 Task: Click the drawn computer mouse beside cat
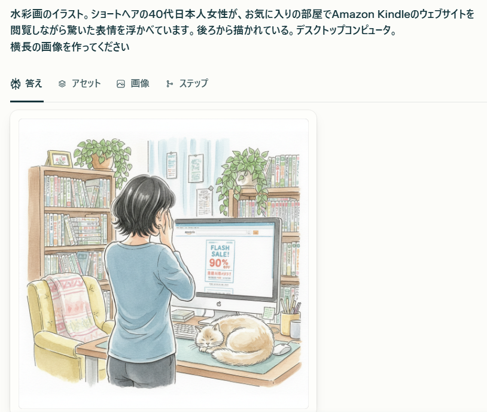click(282, 349)
